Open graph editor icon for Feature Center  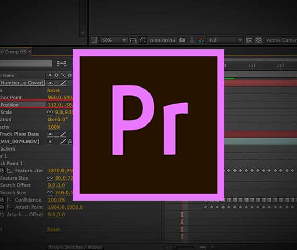pyautogui.click(x=9, y=171)
